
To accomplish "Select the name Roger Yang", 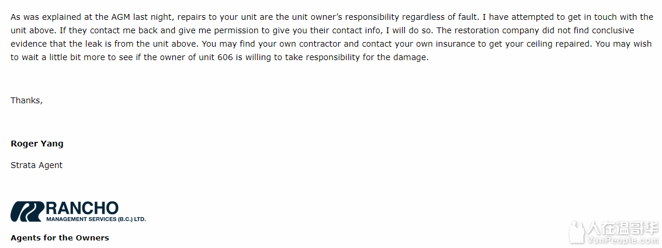I will 37,144.
